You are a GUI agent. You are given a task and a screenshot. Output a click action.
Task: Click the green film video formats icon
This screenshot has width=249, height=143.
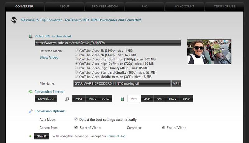[x=122, y=99]
